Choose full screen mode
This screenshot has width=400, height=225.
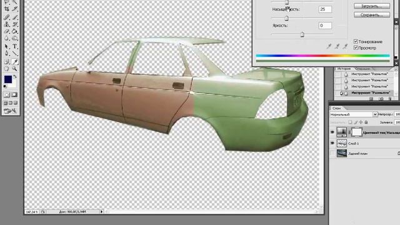(x=15, y=102)
